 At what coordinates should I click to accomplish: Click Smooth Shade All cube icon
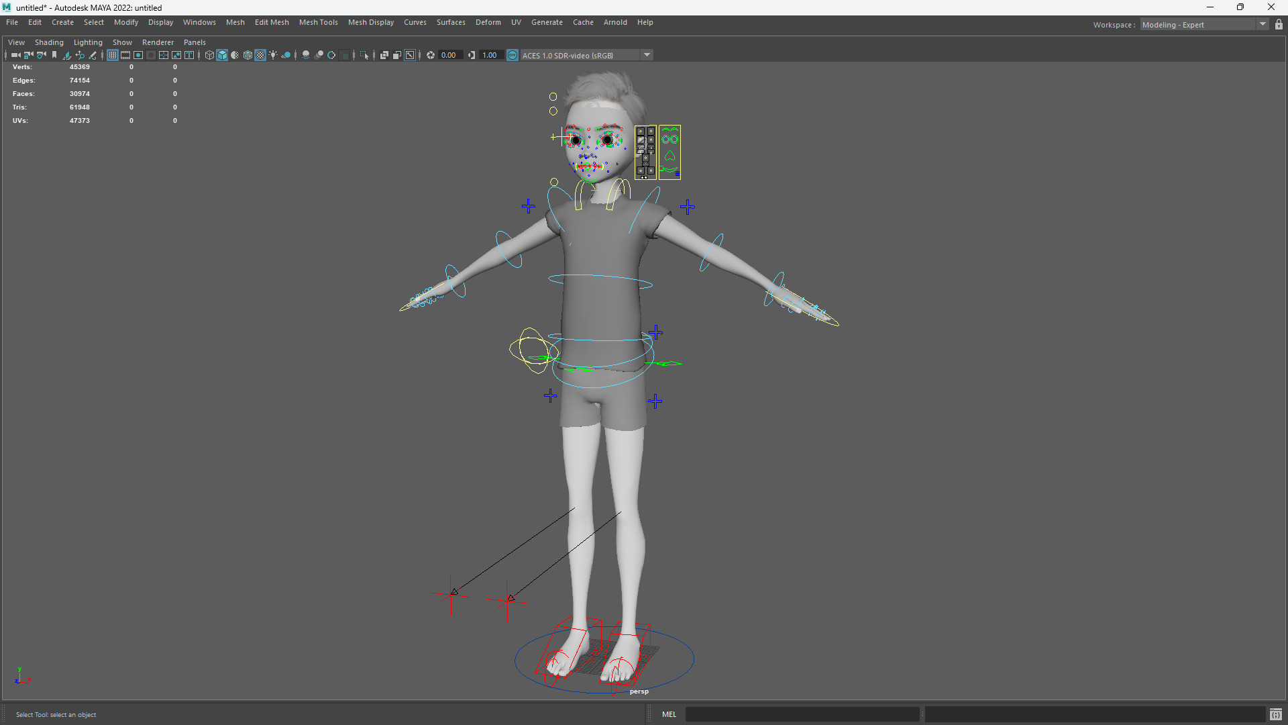[x=222, y=55]
